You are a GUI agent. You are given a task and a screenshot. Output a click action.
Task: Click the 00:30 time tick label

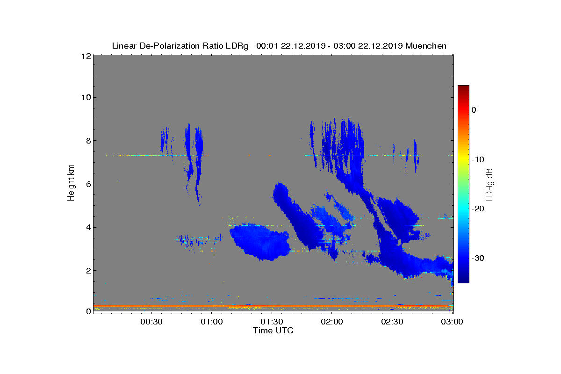click(x=151, y=322)
